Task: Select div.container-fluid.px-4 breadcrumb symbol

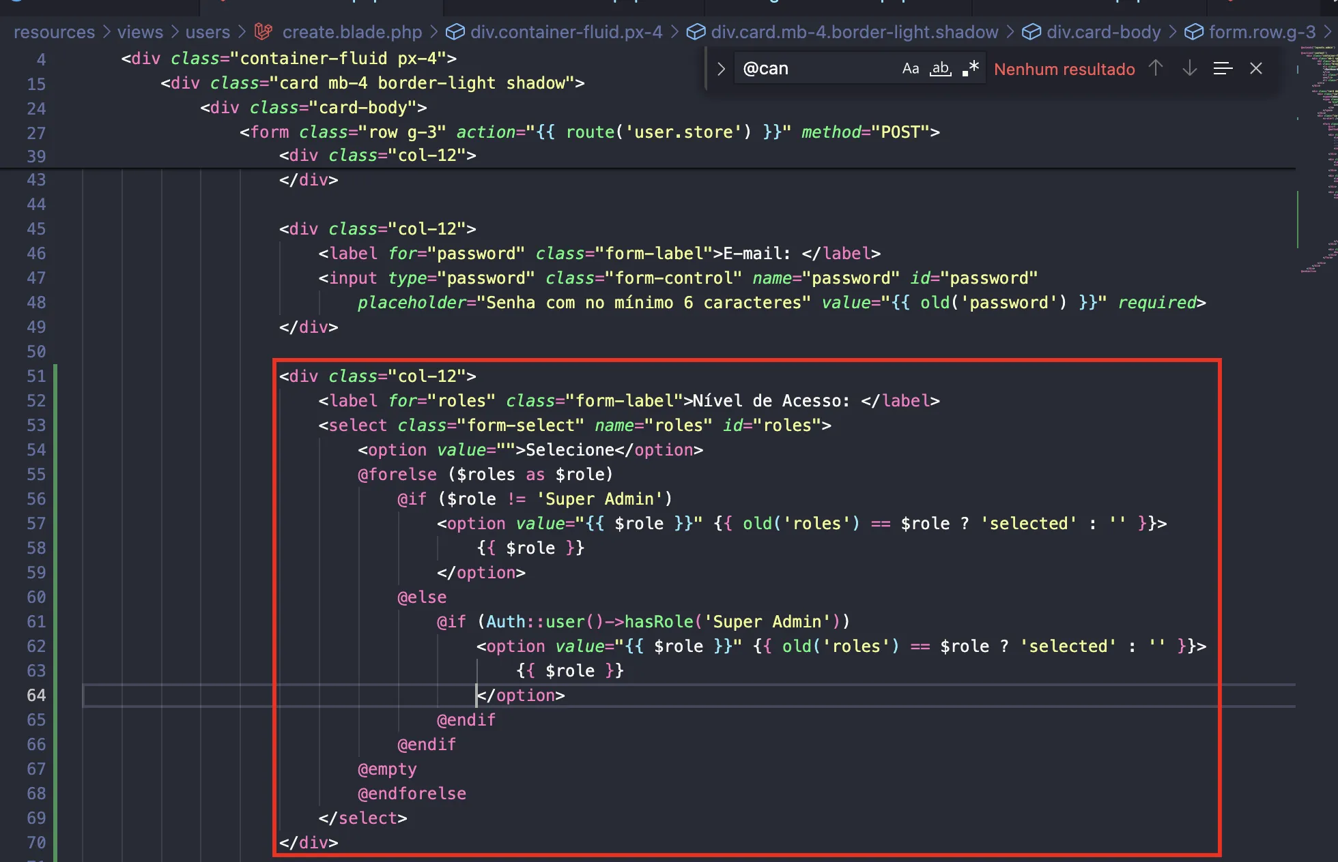Action: [x=566, y=32]
